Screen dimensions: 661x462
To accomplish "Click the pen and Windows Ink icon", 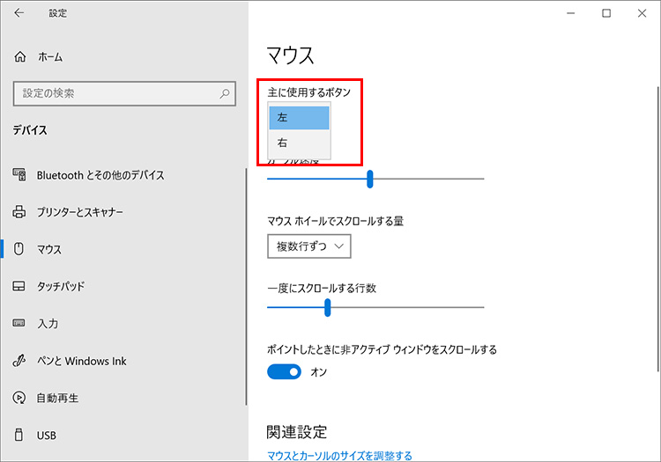I will click(20, 361).
